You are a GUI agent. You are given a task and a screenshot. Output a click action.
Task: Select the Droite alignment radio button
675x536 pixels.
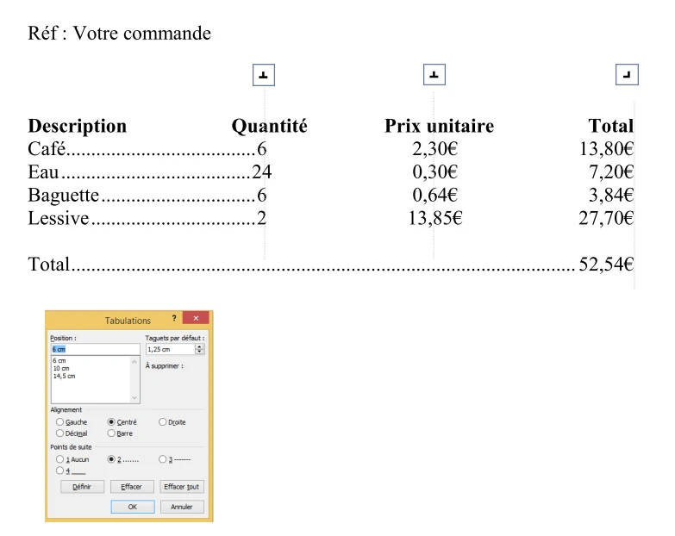point(163,422)
